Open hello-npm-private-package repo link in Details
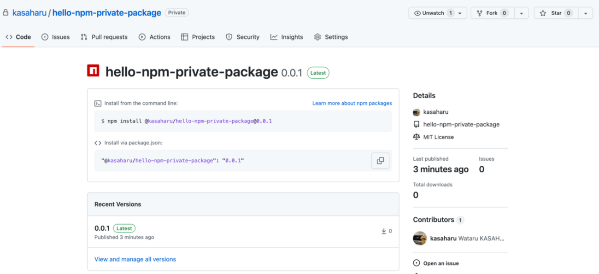This screenshot has width=599, height=274. [x=461, y=124]
